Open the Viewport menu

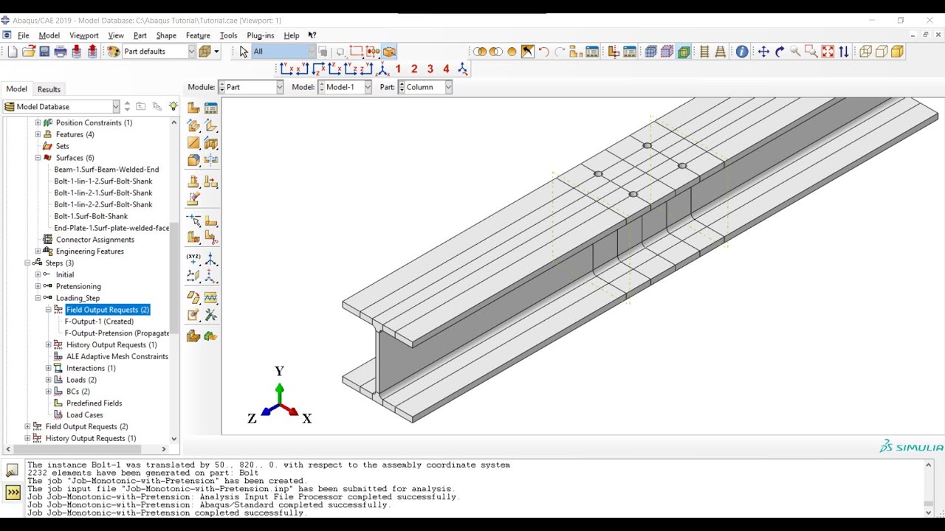(x=84, y=35)
